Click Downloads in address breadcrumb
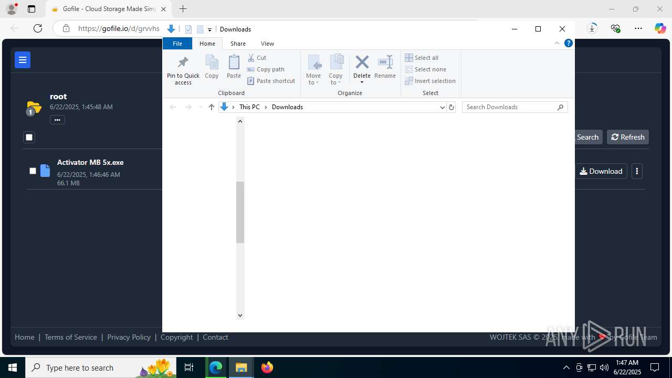The width and height of the screenshot is (672, 378). [287, 107]
